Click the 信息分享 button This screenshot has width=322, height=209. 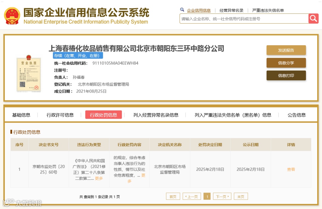pos(286,63)
